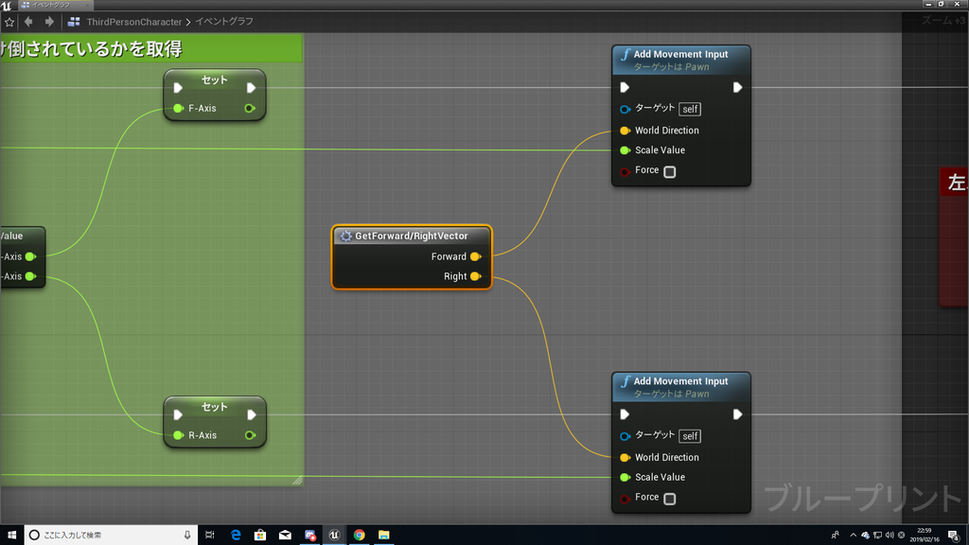The width and height of the screenshot is (969, 545).
Task: Click the microphone icon in taskbar search
Action: [187, 536]
